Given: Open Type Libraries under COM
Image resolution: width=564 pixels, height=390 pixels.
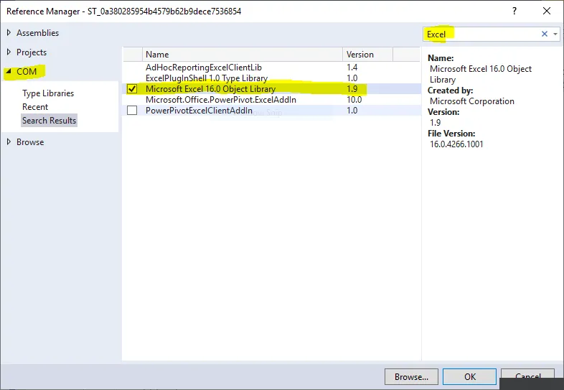Looking at the screenshot, I should tap(48, 93).
